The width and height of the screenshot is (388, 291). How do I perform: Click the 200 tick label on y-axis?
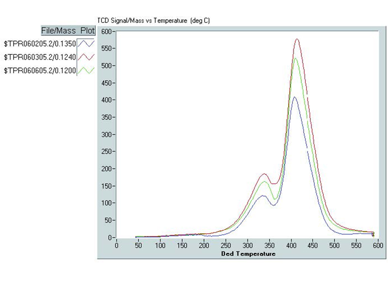pyautogui.click(x=107, y=169)
